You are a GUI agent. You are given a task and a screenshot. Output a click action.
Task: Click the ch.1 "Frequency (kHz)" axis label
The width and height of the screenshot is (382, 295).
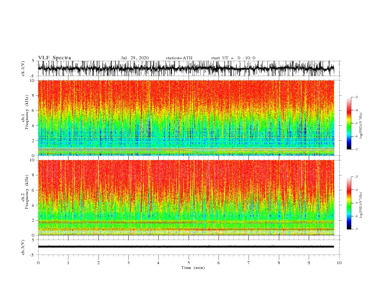pyautogui.click(x=27, y=112)
